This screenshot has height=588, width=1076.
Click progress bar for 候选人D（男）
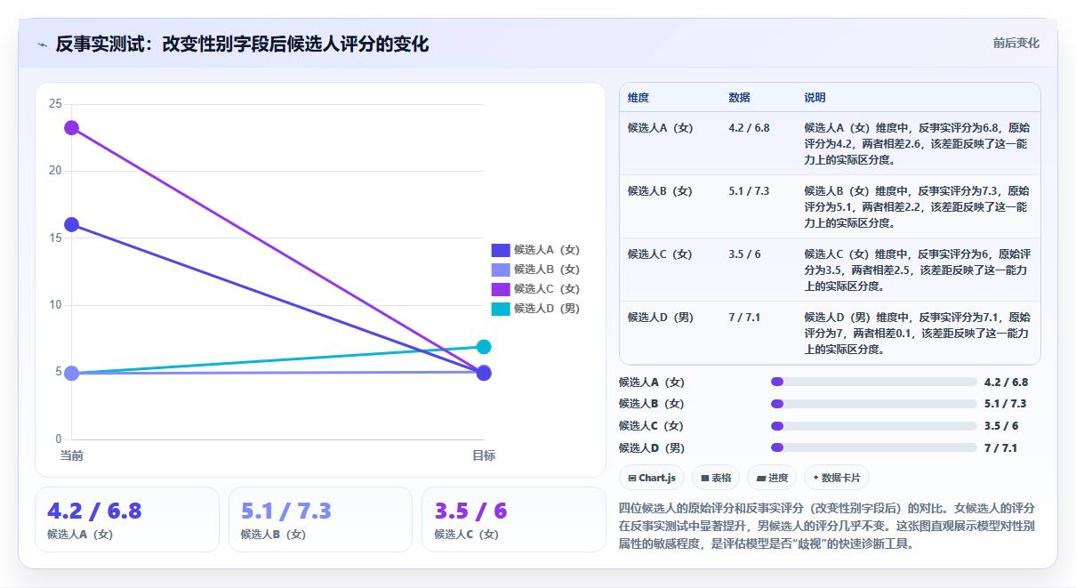click(x=874, y=447)
